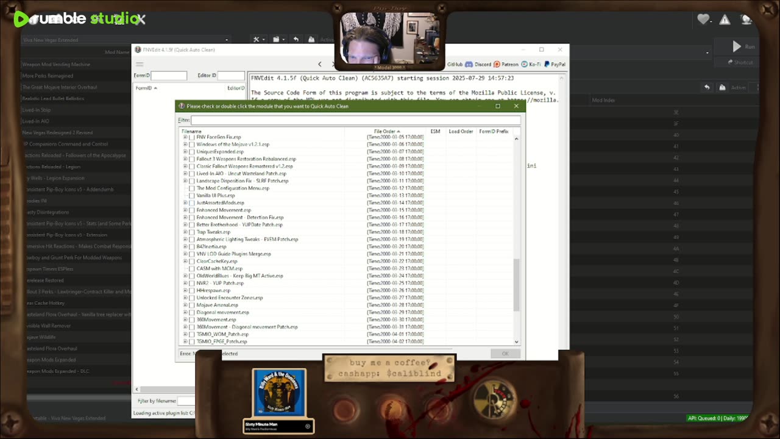Expand Lived-In AIO - Uncut Wasteland Patch.esp

(185, 174)
